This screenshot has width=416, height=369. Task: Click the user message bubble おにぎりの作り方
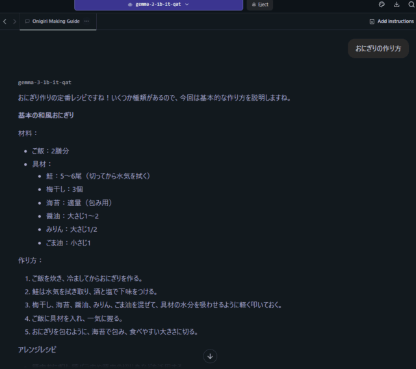378,49
